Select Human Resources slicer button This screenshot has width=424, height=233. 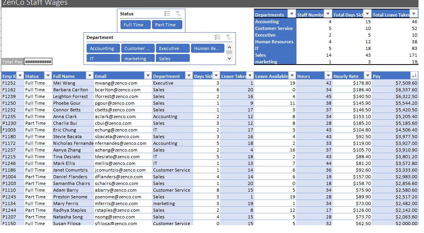coord(207,48)
